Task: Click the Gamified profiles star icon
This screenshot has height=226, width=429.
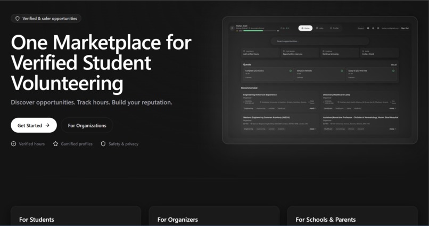Action: click(55, 144)
